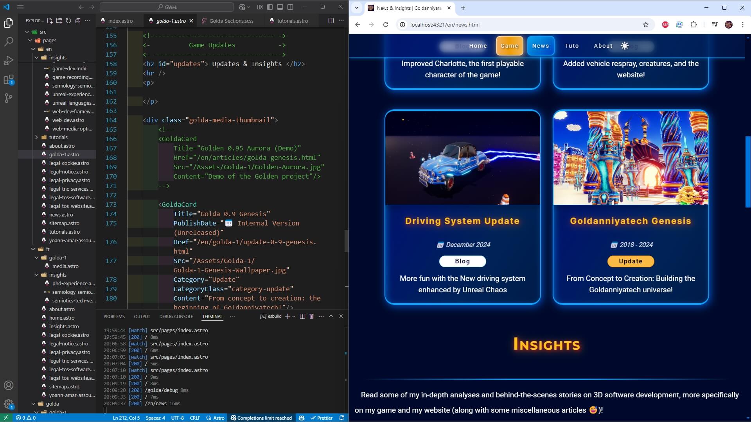Toggle the Panel layout visibility
Image resolution: width=751 pixels, height=422 pixels.
tap(280, 7)
